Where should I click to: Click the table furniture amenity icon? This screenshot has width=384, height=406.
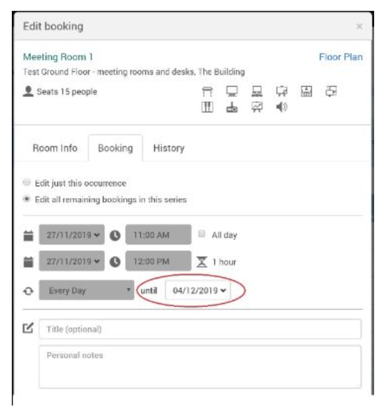coord(207,92)
